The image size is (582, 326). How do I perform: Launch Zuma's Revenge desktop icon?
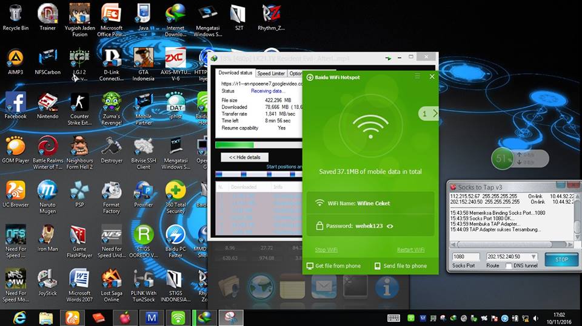[112, 108]
